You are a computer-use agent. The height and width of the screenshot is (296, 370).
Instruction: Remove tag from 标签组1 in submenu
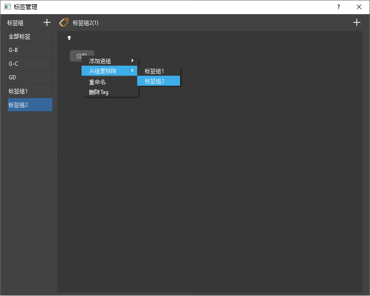(159, 71)
